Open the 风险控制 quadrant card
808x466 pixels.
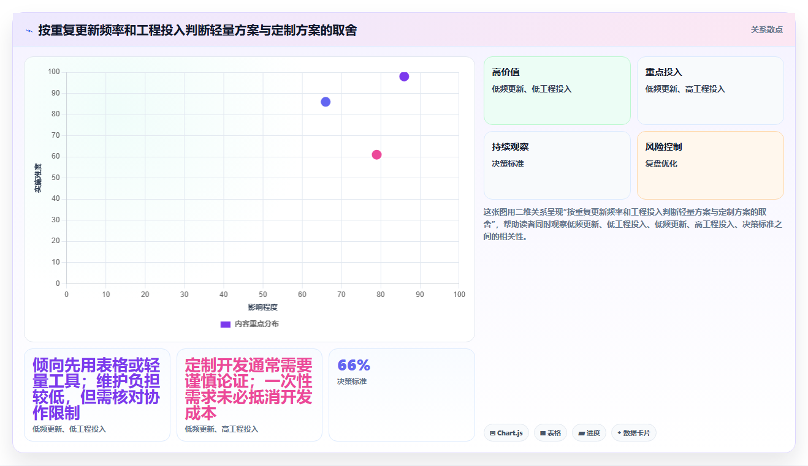point(711,165)
